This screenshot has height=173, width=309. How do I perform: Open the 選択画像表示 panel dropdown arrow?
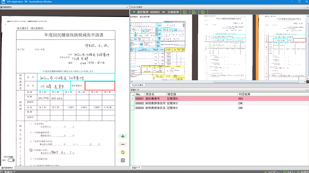(x=128, y=7)
